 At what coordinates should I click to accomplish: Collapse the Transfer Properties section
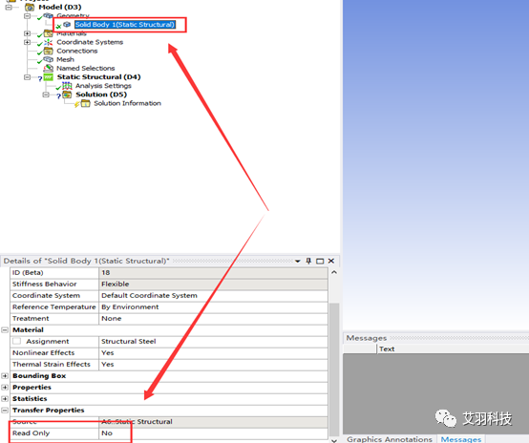(x=5, y=411)
